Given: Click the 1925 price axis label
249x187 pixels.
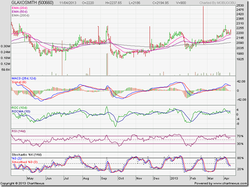Looking at the screenshot, I should pos(240,59).
